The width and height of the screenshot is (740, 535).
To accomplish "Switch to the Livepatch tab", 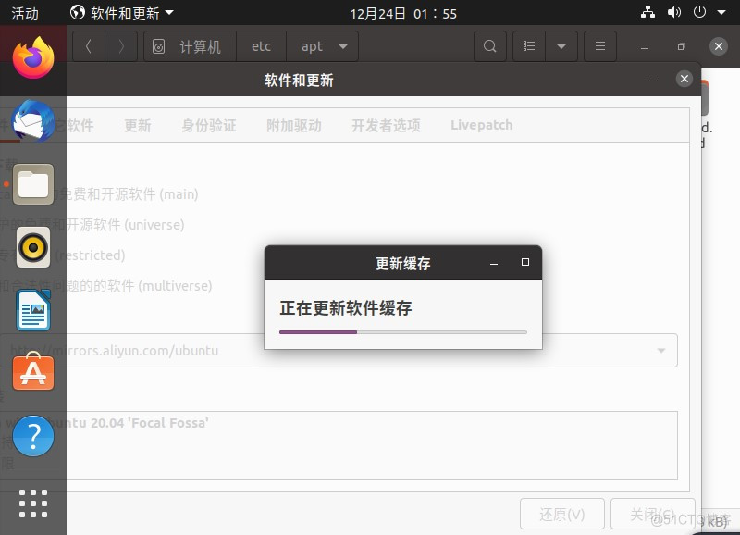I will pyautogui.click(x=481, y=125).
